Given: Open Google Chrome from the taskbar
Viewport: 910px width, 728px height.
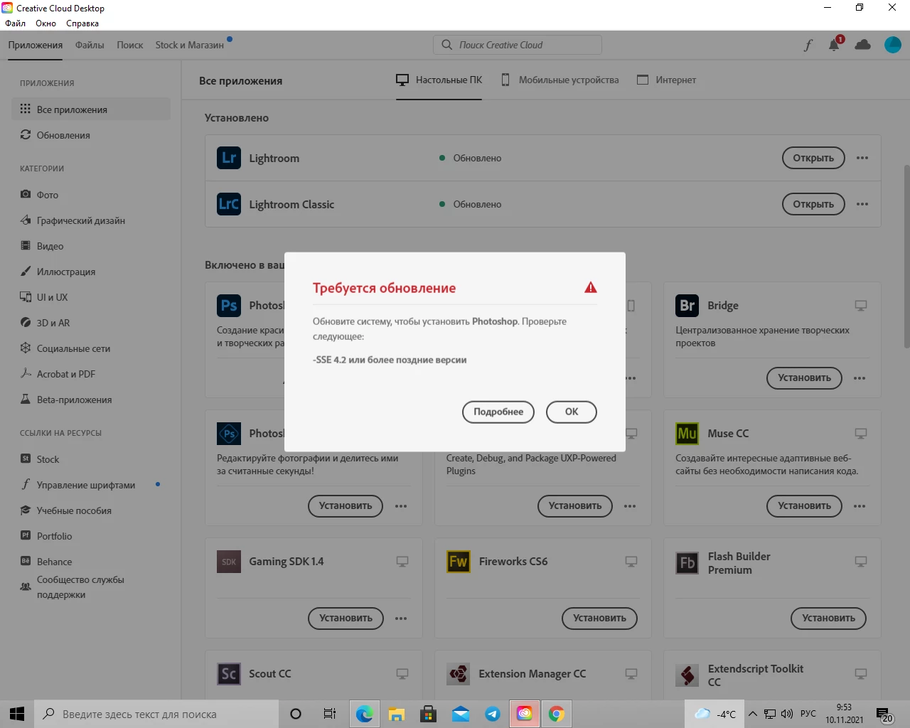Looking at the screenshot, I should pyautogui.click(x=557, y=714).
